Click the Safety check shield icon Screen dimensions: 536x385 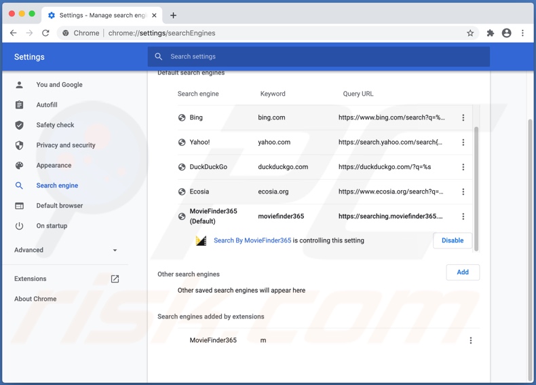(x=19, y=125)
